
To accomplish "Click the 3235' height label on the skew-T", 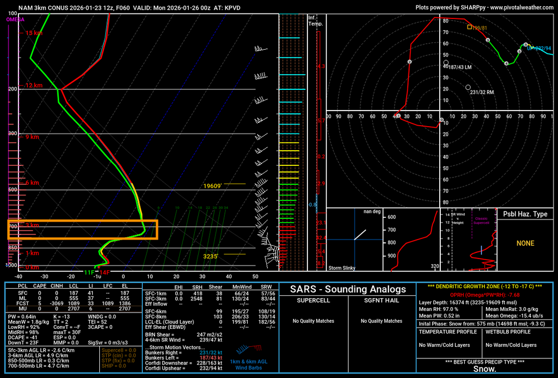I will click(212, 256).
